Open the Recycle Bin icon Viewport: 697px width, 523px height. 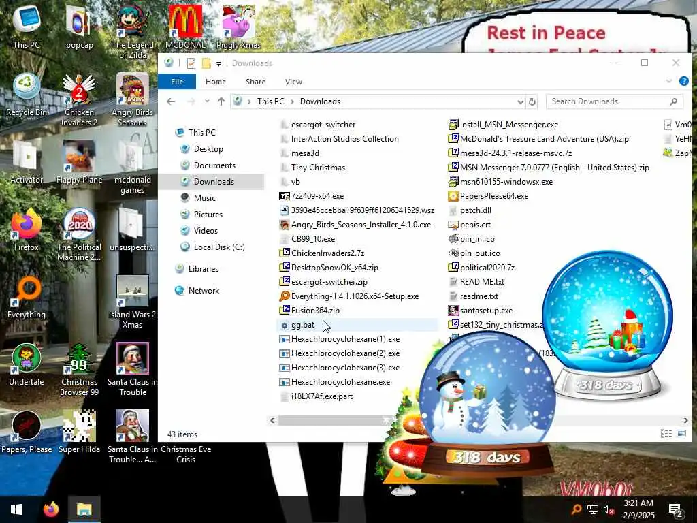tap(27, 94)
